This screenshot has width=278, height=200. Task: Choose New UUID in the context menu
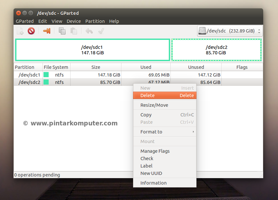pyautogui.click(x=165, y=173)
